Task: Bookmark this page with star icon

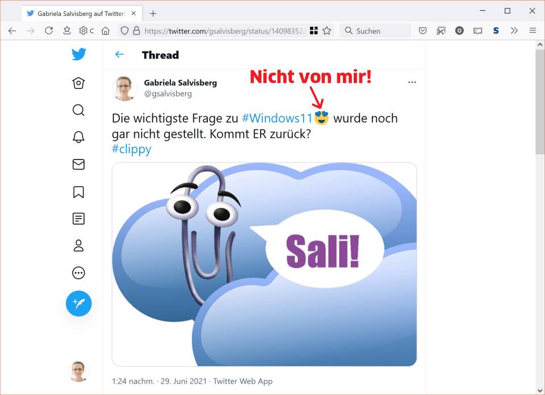Action: click(x=327, y=31)
